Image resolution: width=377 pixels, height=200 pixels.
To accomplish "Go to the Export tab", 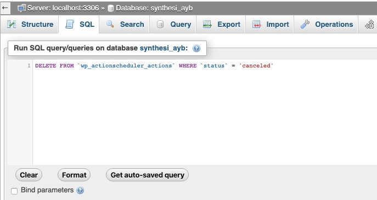I will (221, 24).
